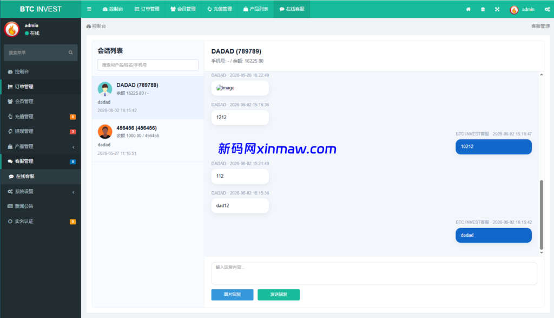Click the chat history vertical scrollbar
The height and width of the screenshot is (318, 554).
pyautogui.click(x=541, y=215)
